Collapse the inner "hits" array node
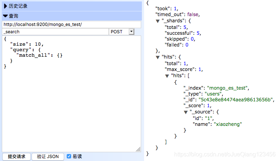Viewport: 279px width, 161px height. click(167, 76)
